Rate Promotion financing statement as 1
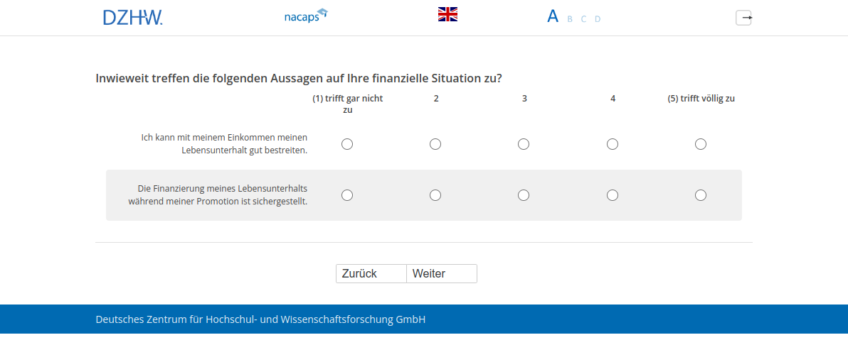848x340 pixels. [x=347, y=195]
